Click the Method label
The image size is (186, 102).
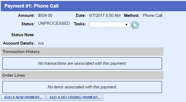point(132,16)
